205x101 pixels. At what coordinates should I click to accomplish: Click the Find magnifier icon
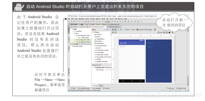[91, 21]
